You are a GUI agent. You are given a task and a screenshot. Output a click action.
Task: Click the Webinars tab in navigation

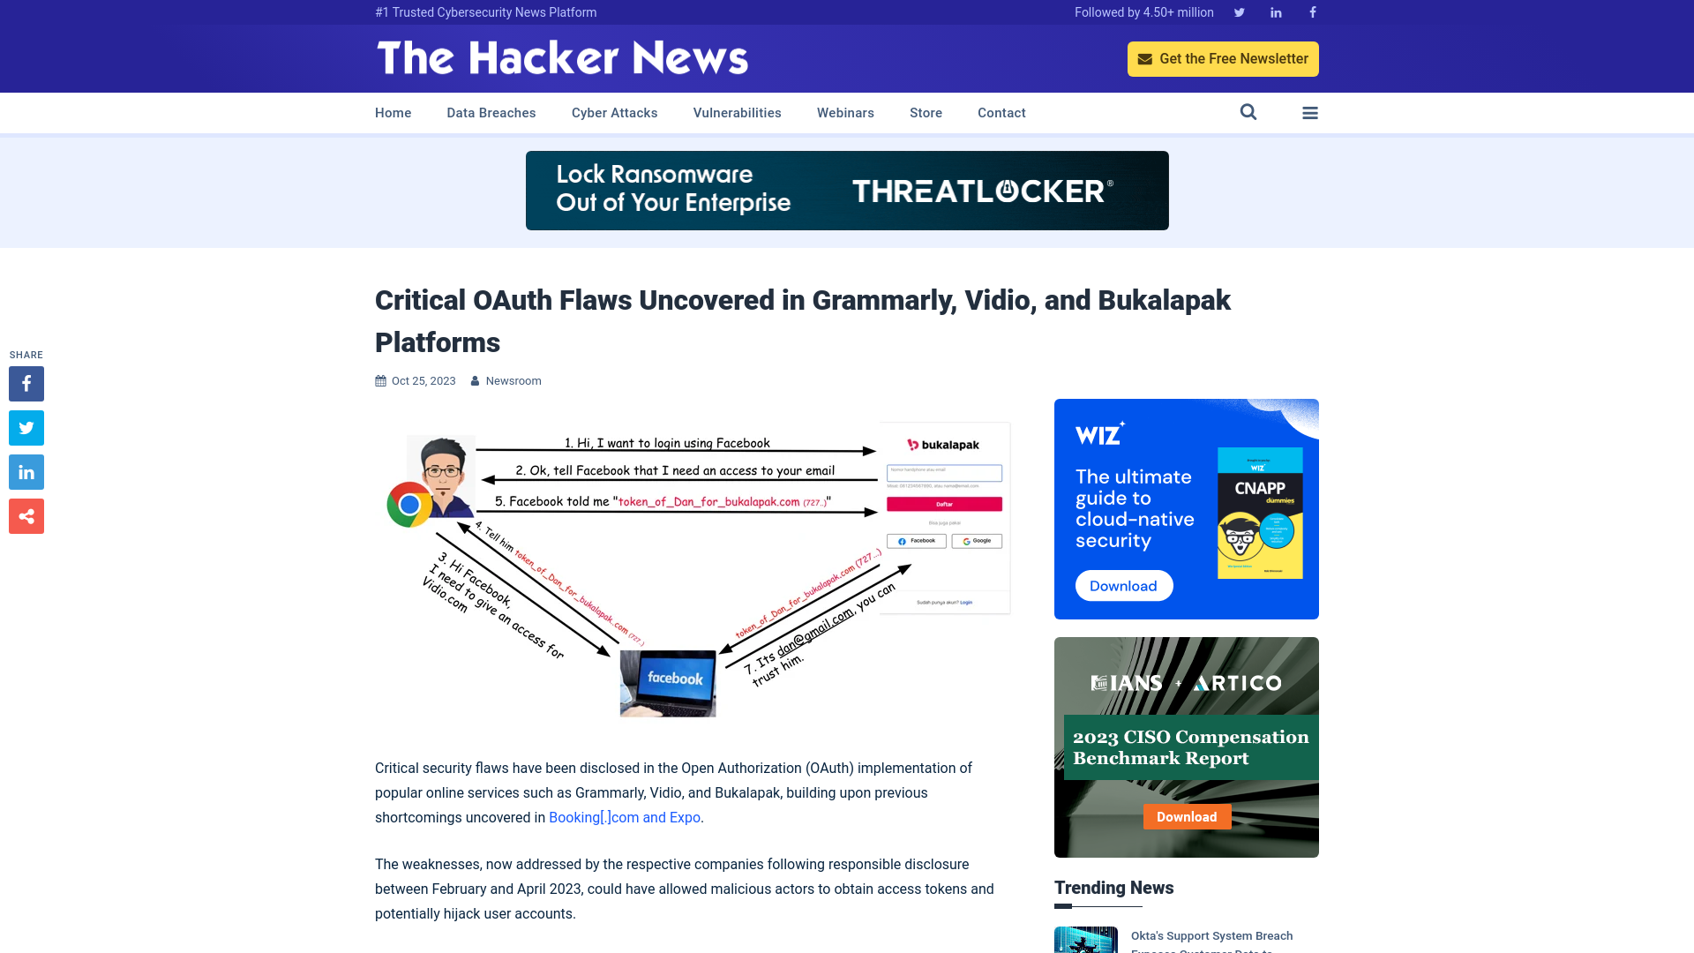point(844,112)
